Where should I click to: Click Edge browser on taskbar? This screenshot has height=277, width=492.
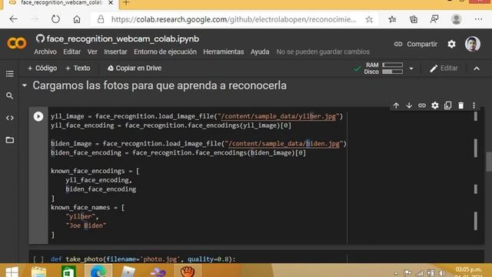[x=98, y=271]
